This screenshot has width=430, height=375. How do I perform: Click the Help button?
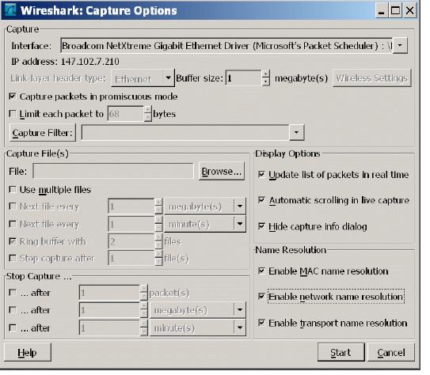click(28, 353)
